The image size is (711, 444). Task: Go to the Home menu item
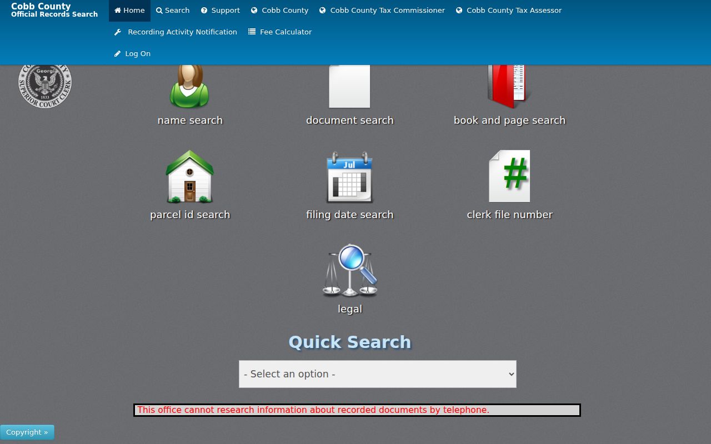(129, 11)
